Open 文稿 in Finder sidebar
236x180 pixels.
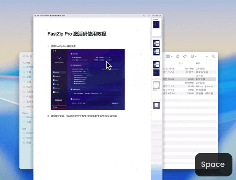coord(27,82)
